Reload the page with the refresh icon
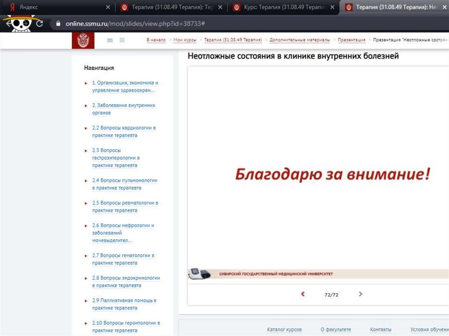This screenshot has width=449, height=336. click(39, 24)
